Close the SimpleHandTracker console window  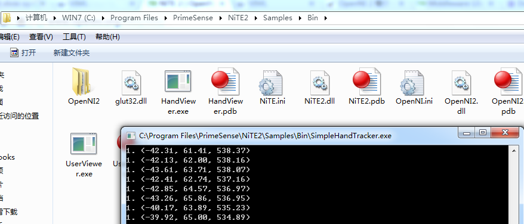point(505,133)
